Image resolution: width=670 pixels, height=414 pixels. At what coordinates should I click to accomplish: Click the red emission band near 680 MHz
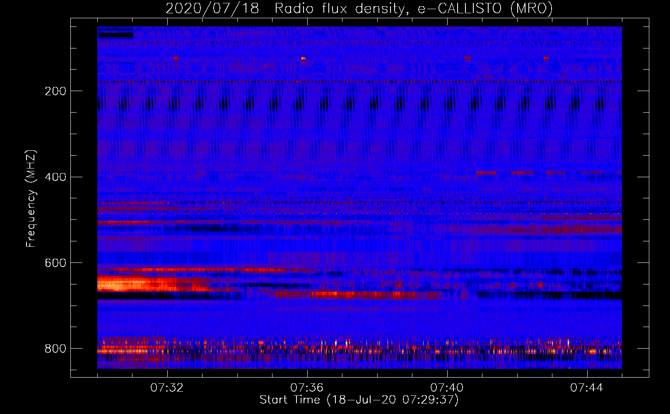(359, 295)
